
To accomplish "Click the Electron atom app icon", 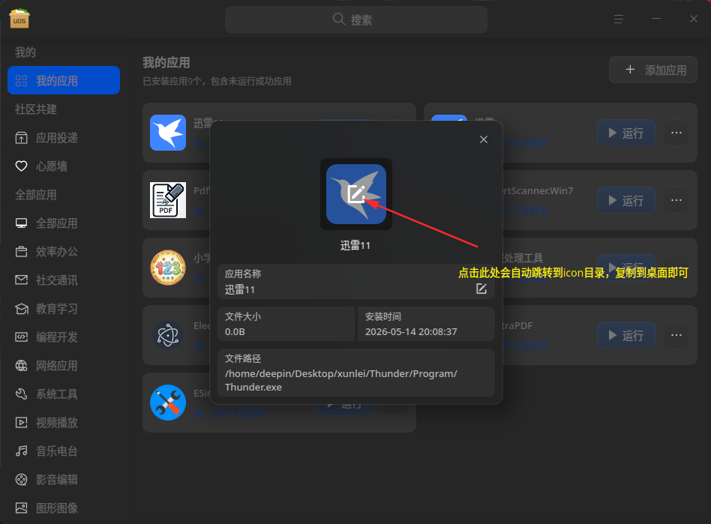I will click(x=168, y=335).
